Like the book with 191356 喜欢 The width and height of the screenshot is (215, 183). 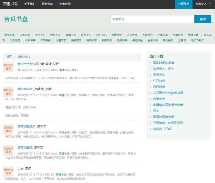click(x=8, y=92)
